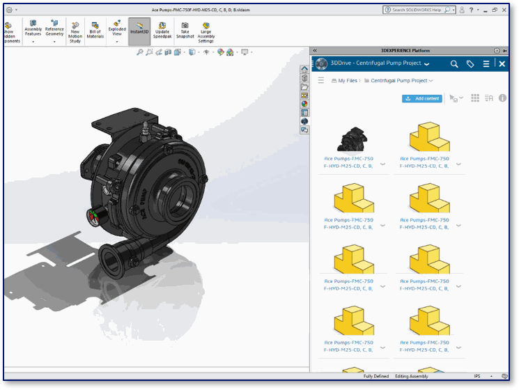Go to My Files breadcrumb
519x390 pixels.
point(348,80)
